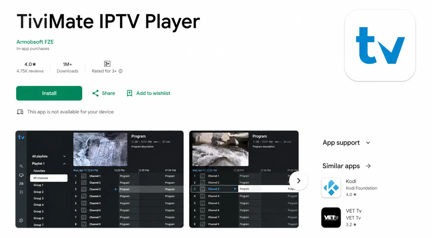Show next screenshot with the chevron button
This screenshot has height=238, width=432.
coord(299,181)
